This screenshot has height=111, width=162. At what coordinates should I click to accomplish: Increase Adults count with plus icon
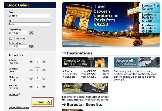click(44, 61)
